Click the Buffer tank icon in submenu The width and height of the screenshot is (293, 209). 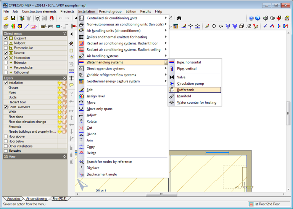[x=172, y=90]
